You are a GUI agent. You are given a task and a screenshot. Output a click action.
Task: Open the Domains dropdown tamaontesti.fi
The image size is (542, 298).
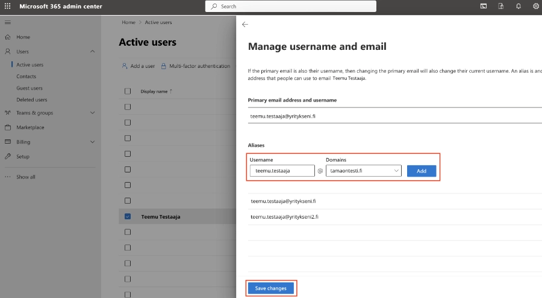(x=363, y=171)
